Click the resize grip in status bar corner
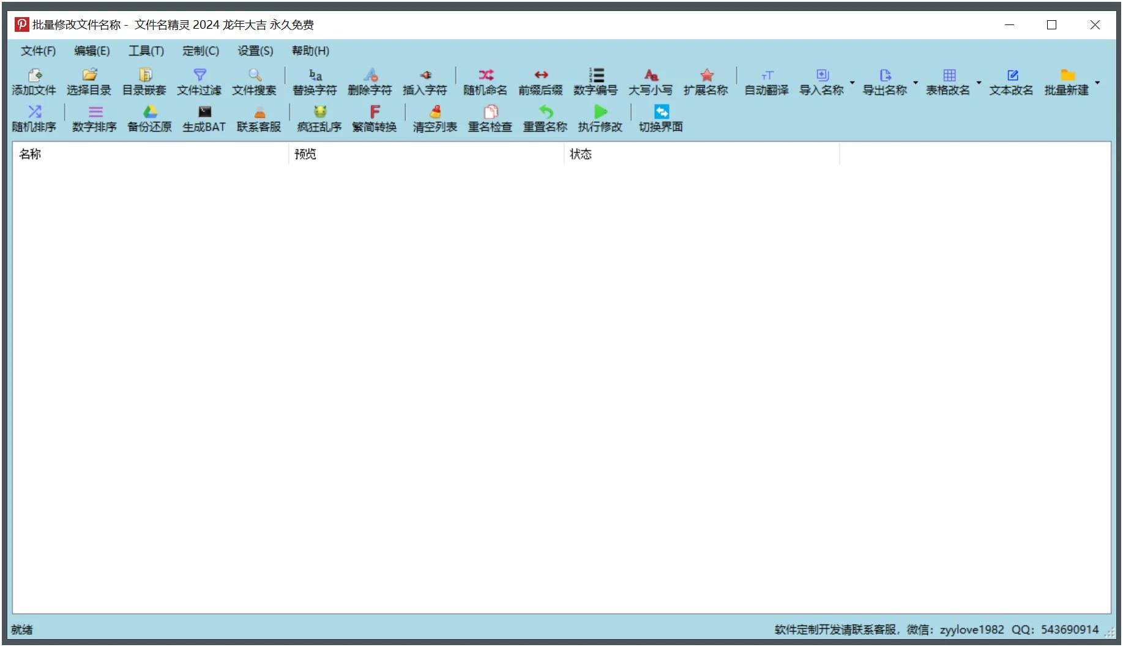 click(1110, 632)
